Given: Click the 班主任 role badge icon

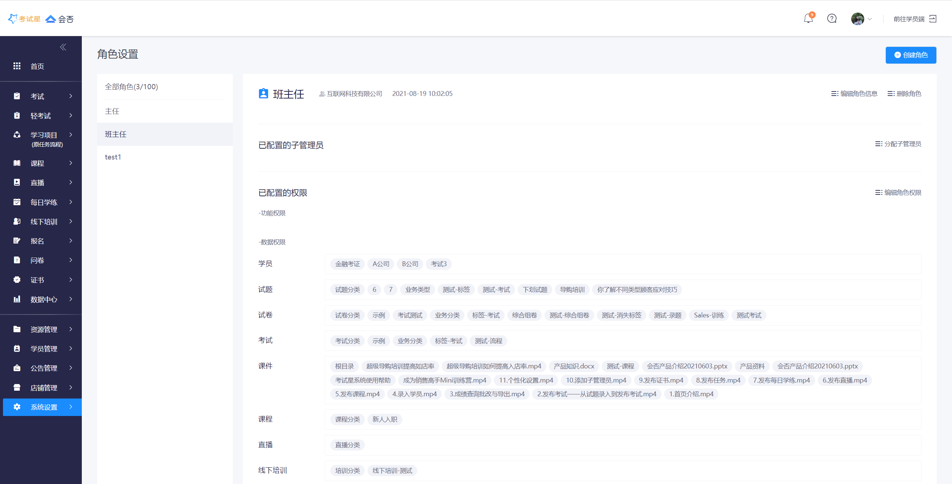Looking at the screenshot, I should pyautogui.click(x=263, y=94).
